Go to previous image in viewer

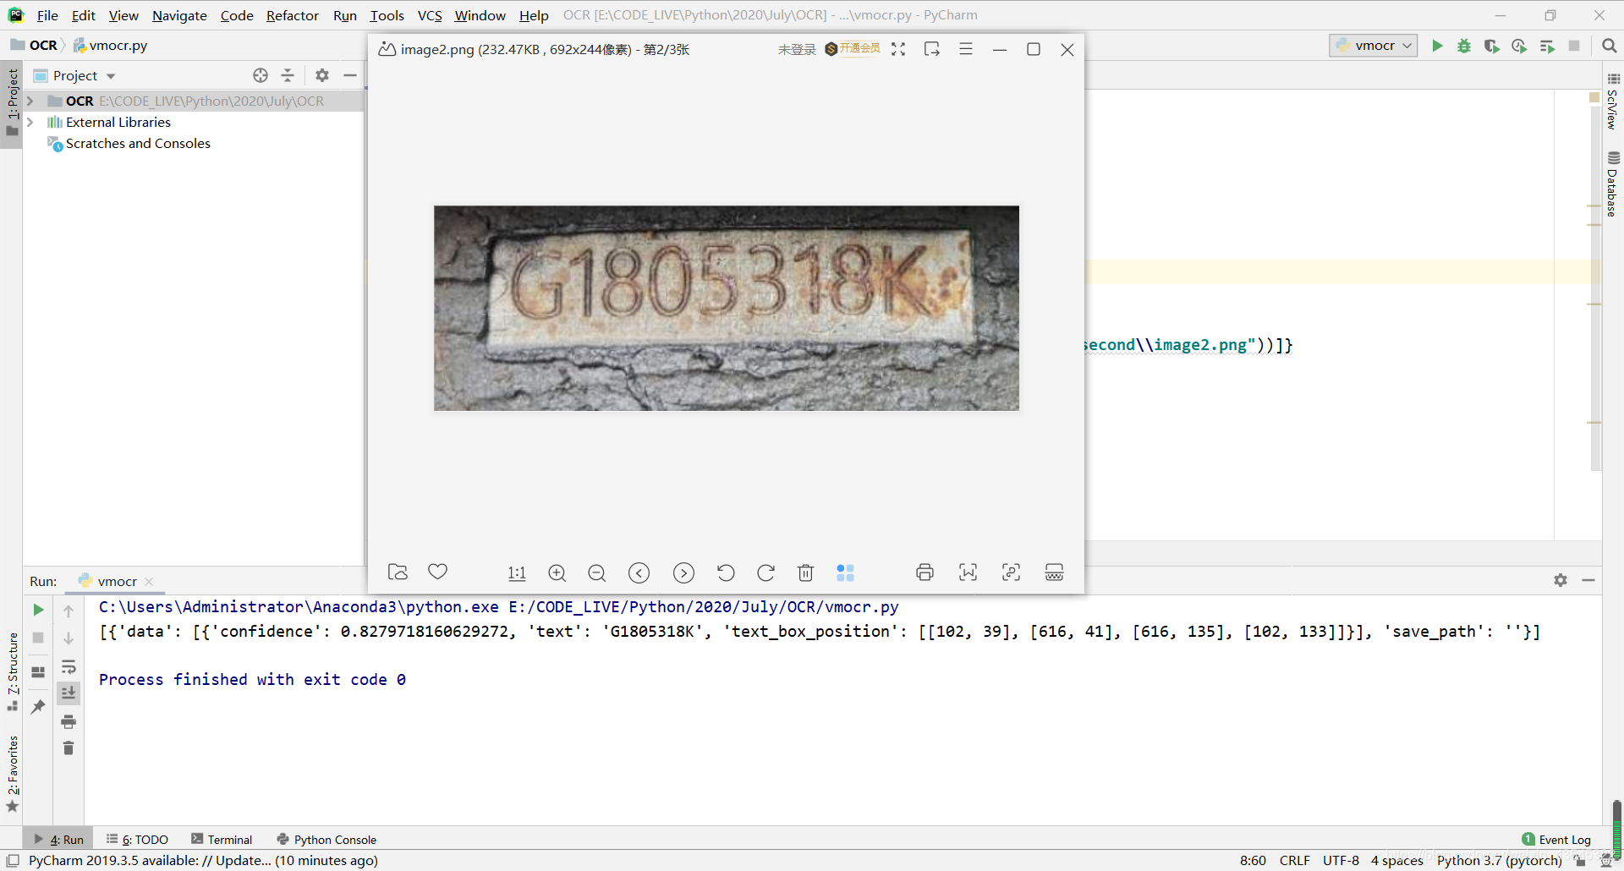click(639, 573)
